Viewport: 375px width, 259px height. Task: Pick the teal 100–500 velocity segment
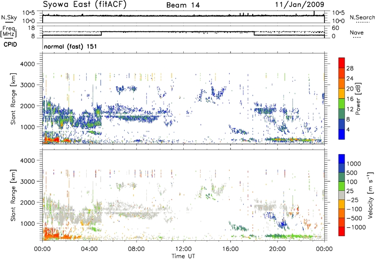[342, 177]
